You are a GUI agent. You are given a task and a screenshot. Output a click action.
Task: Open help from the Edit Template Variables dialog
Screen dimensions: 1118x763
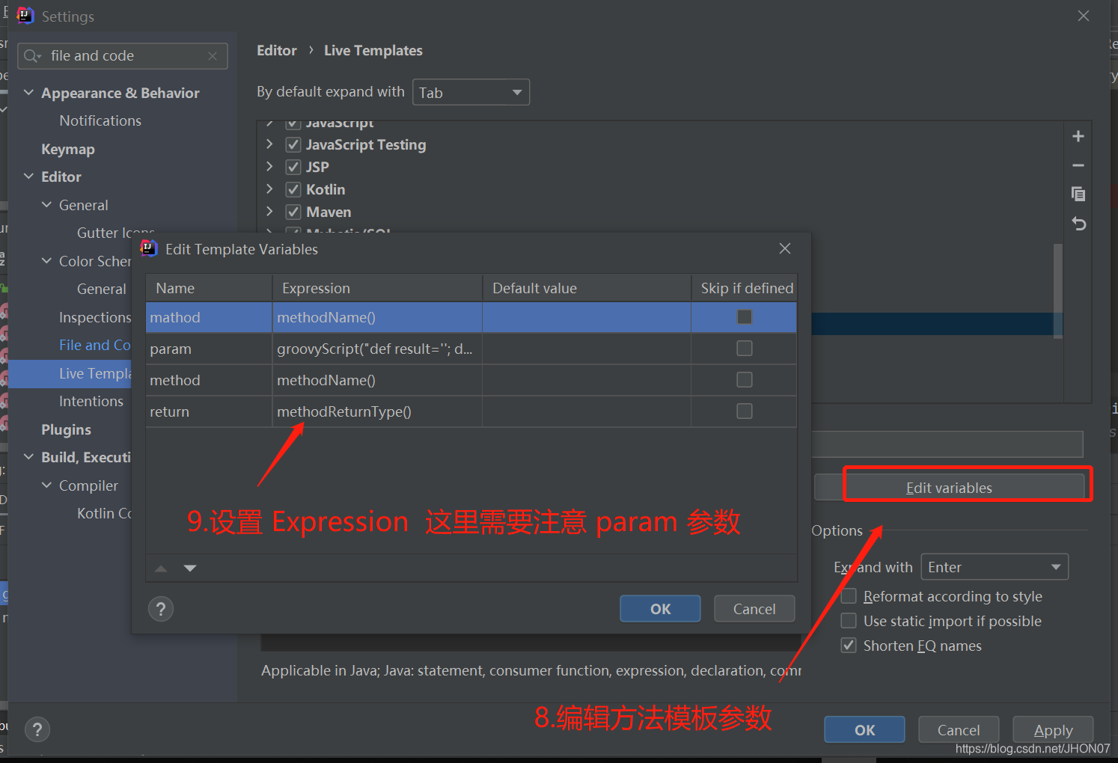coord(160,608)
